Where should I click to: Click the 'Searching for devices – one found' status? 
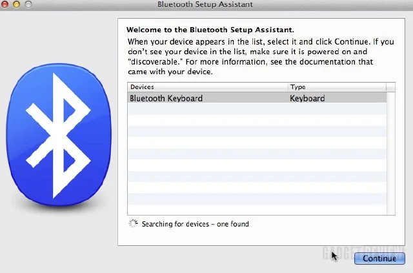point(195,224)
